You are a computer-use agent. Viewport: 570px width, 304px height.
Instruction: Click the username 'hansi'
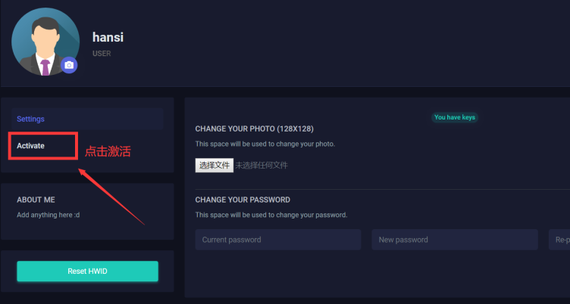pyautogui.click(x=108, y=36)
